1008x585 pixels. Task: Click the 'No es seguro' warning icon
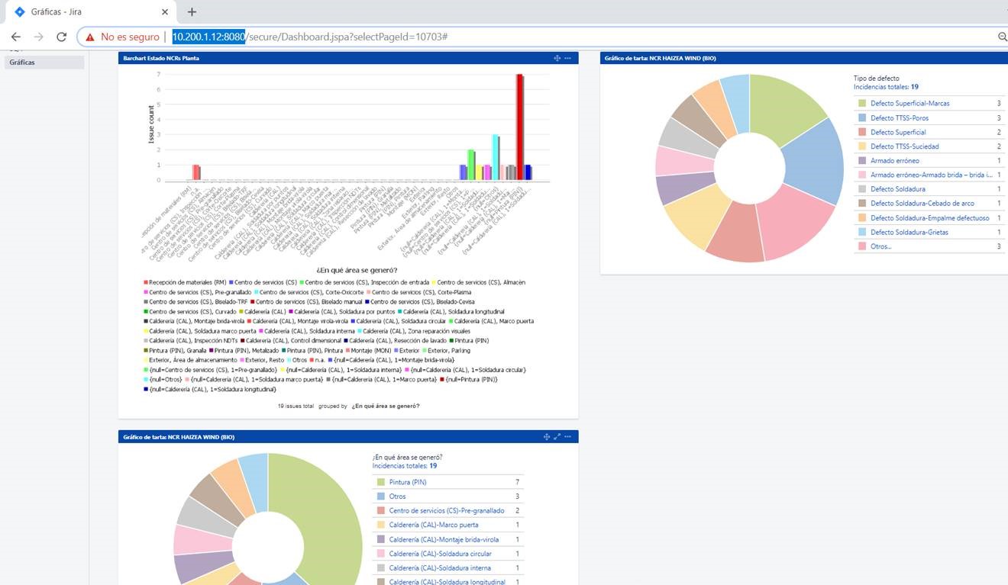90,37
